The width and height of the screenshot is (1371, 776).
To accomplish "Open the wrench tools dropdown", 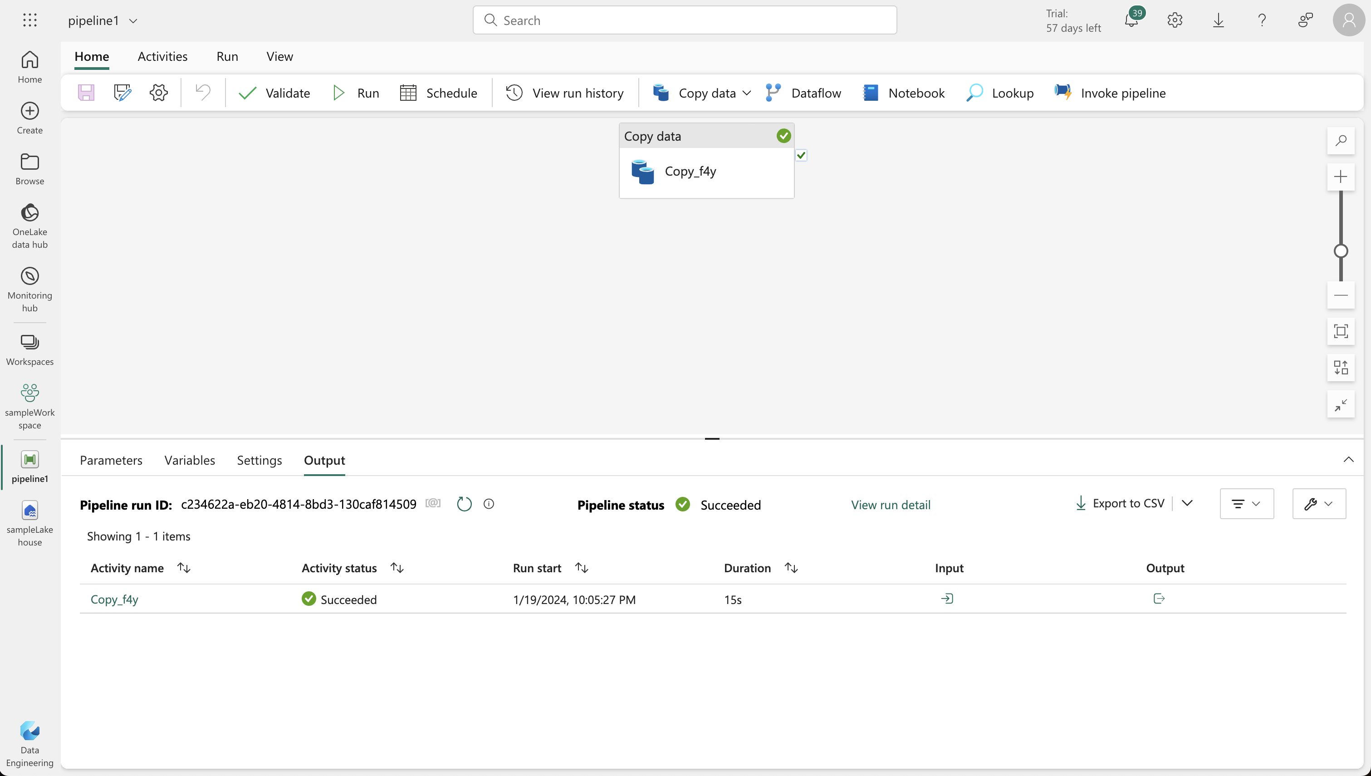I will [x=1319, y=504].
